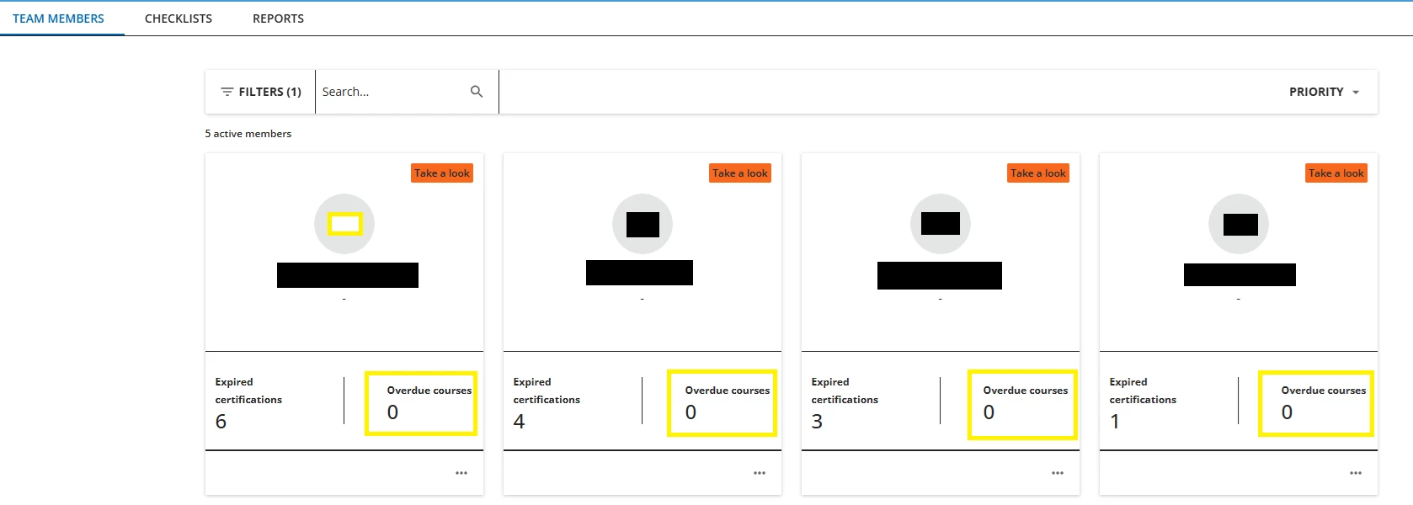Screen dimensions: 1413x505
Task: Click Take a look on the 3 expired certifications card
Action: (1038, 173)
